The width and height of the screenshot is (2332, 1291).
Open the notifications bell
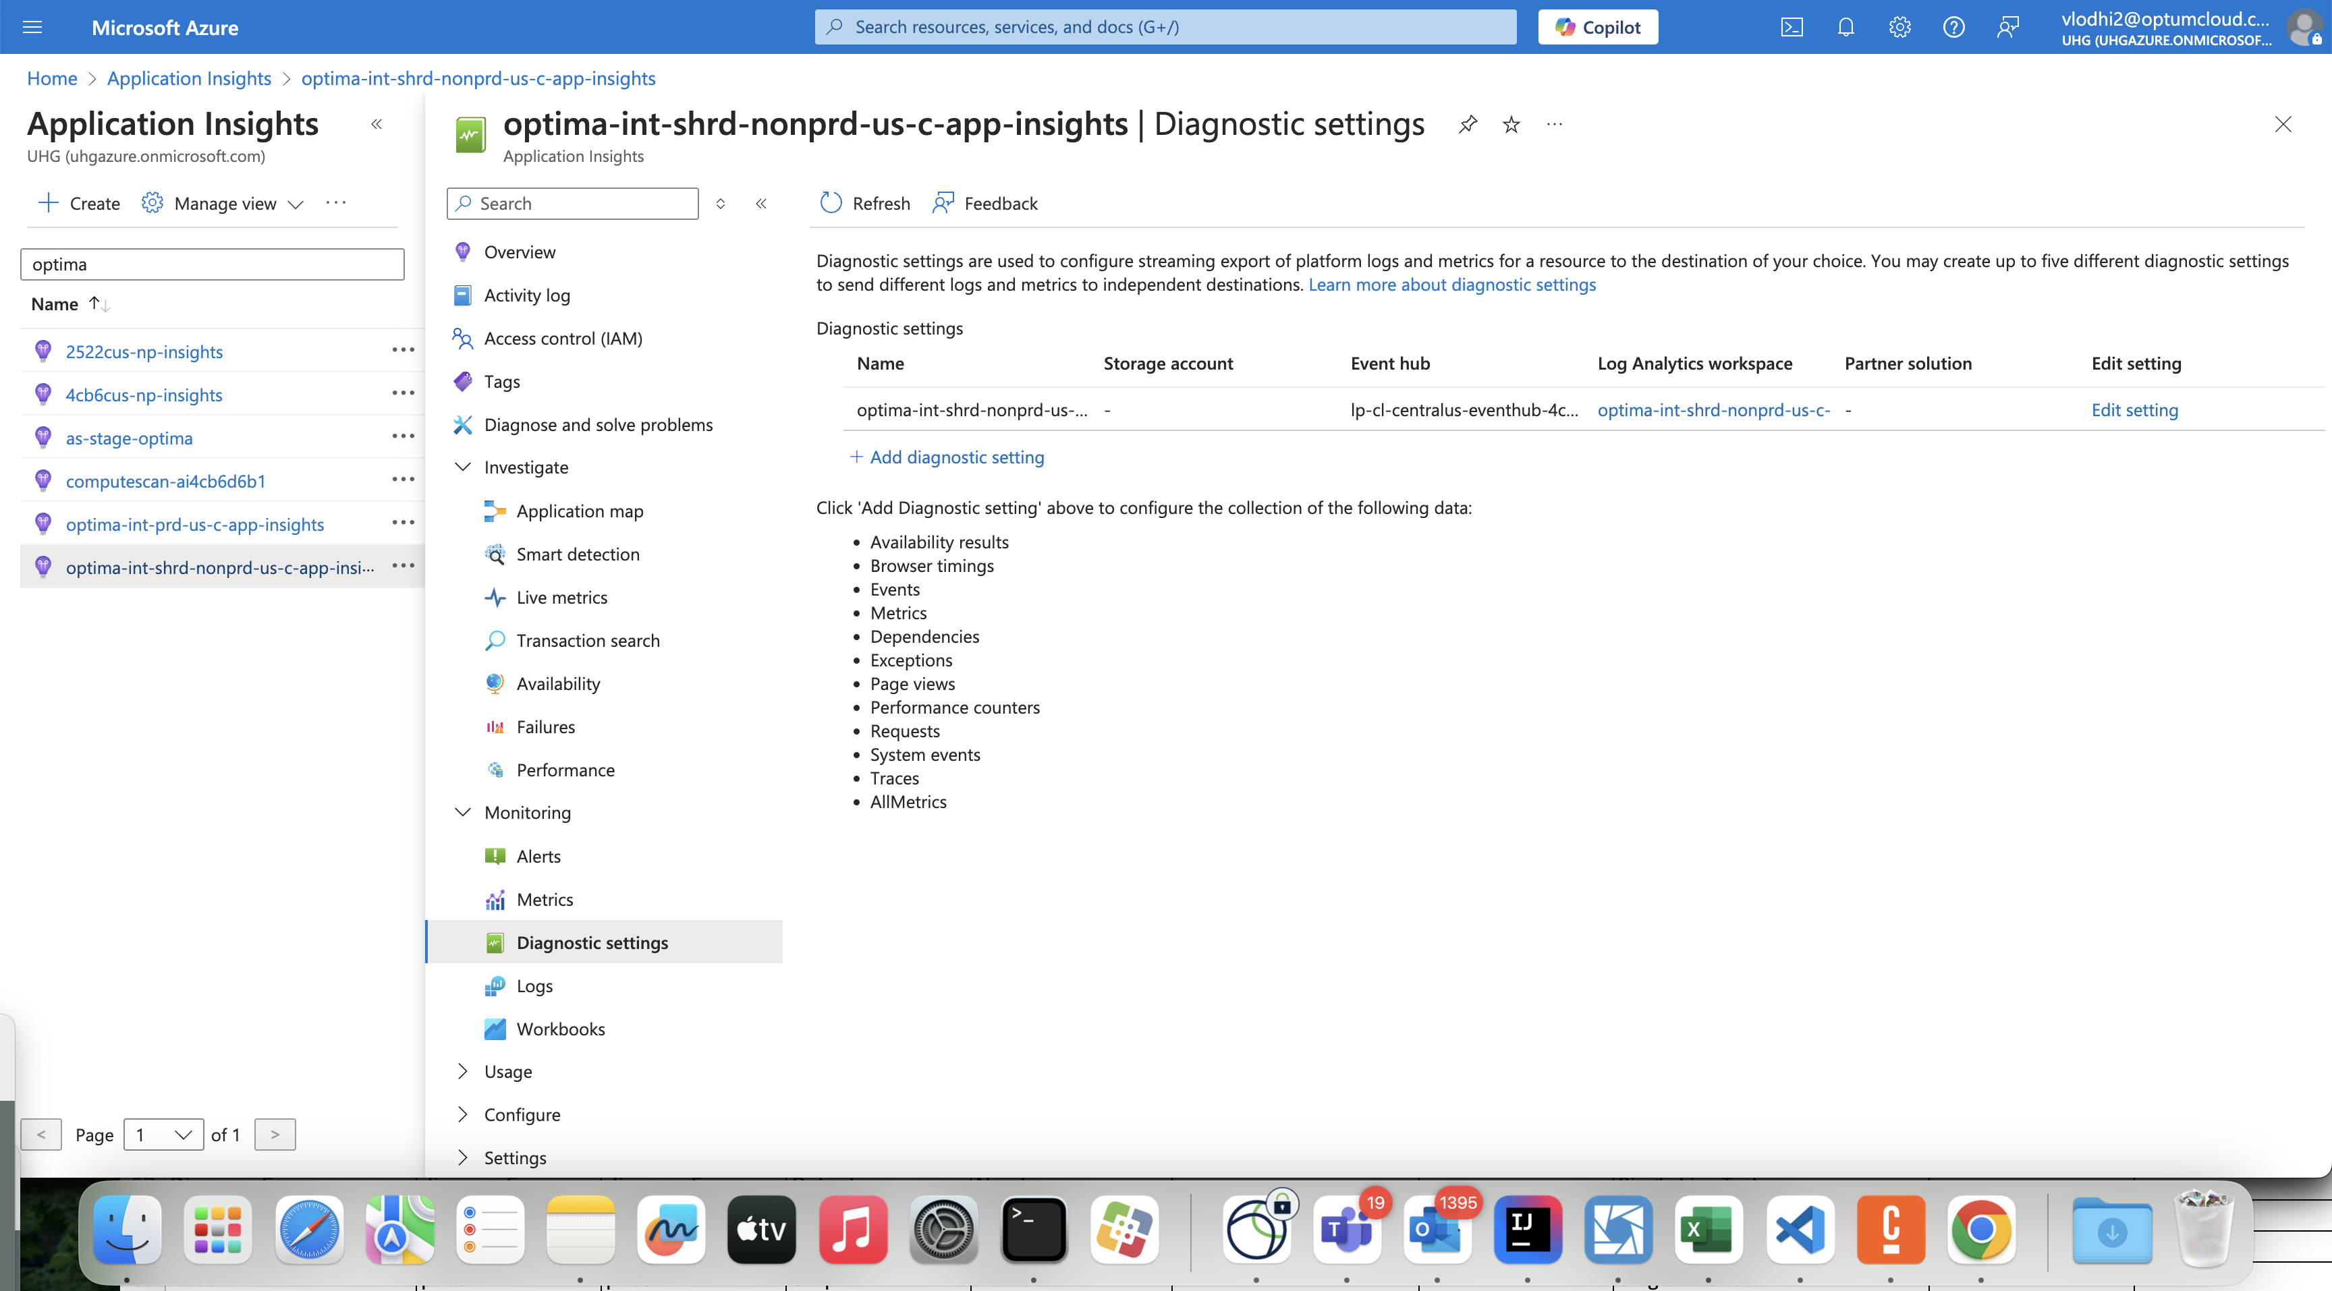coord(1846,27)
